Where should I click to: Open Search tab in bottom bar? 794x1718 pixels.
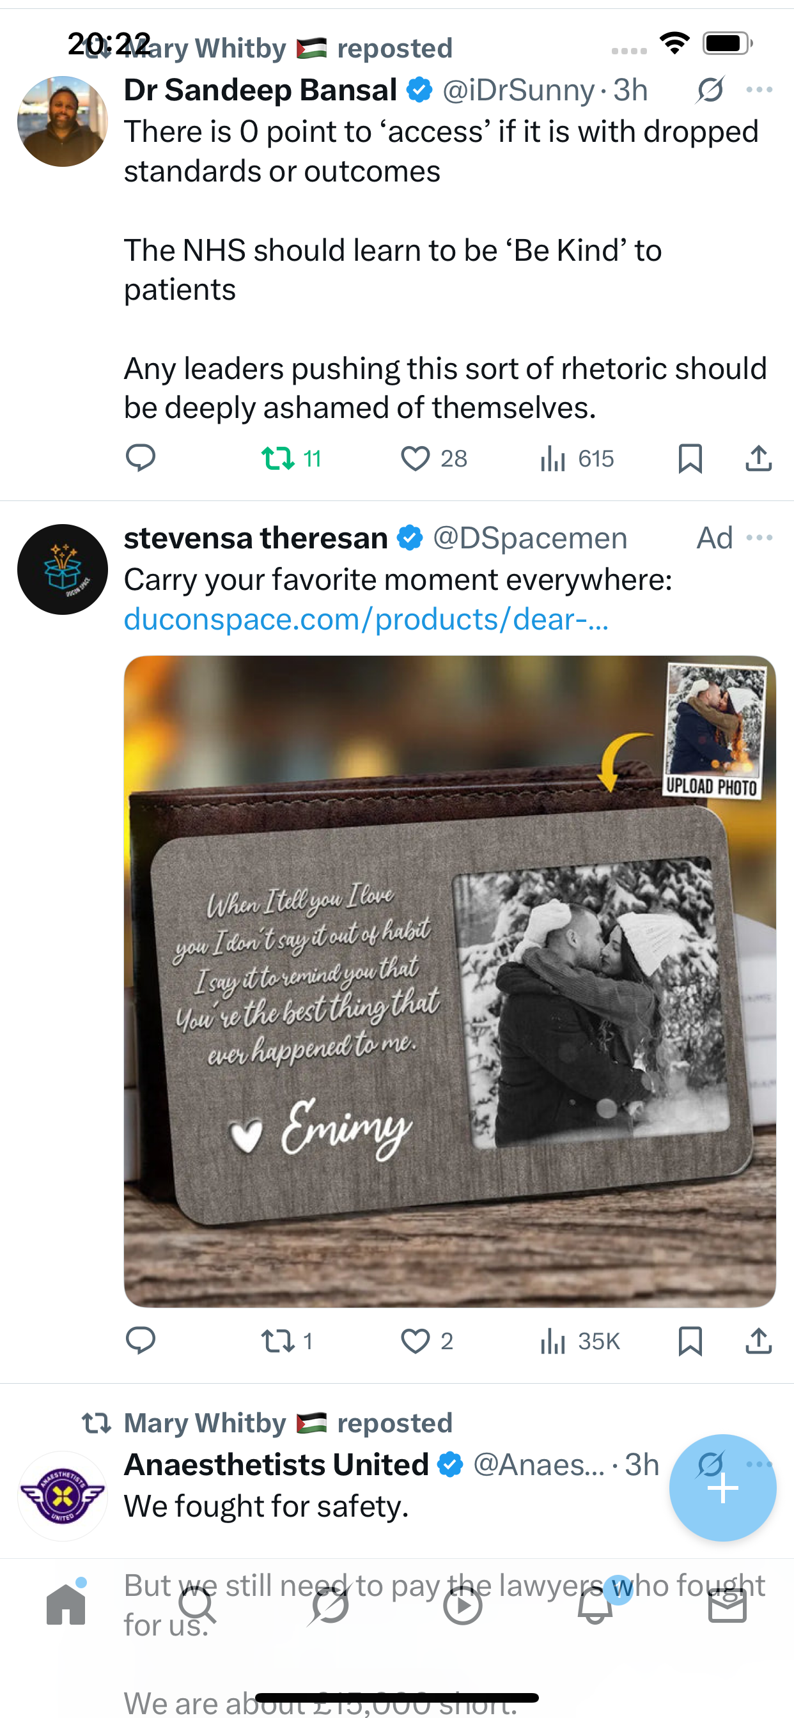(x=198, y=1605)
